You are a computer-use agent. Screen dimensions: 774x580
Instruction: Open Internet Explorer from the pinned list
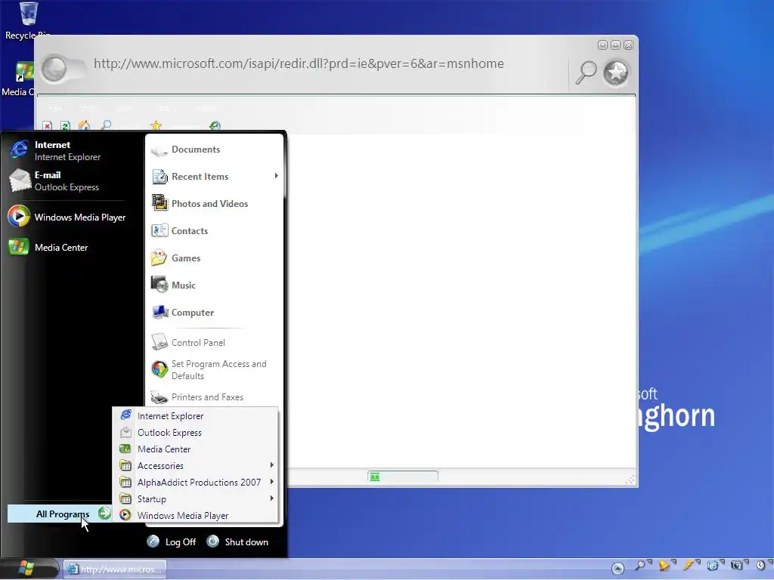(x=69, y=150)
